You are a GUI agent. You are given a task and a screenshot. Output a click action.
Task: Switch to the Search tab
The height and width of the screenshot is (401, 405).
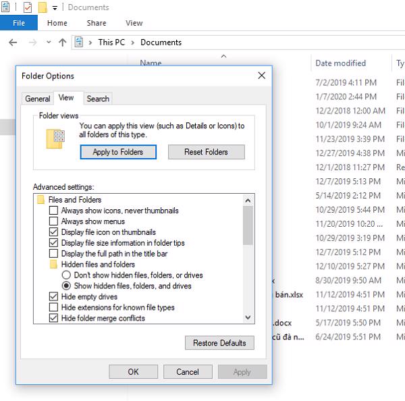[98, 99]
